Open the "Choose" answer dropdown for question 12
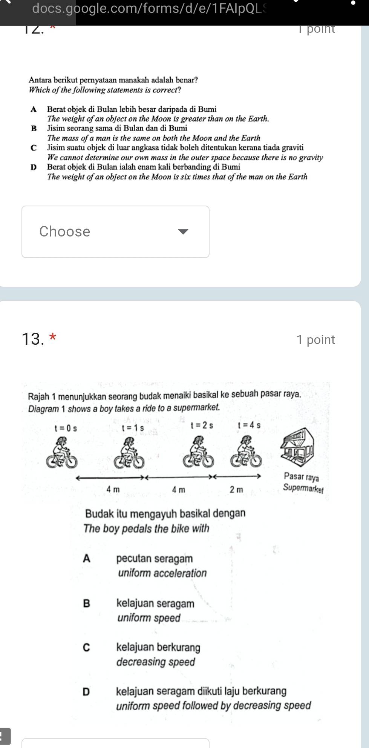 (115, 232)
